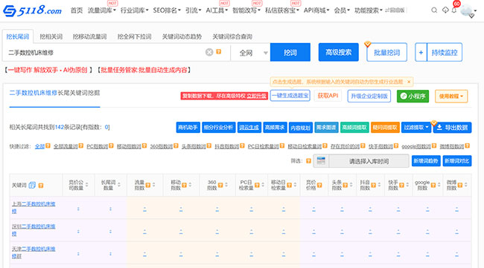
Task: Close the yellow tooltip hint
Action: point(409,82)
